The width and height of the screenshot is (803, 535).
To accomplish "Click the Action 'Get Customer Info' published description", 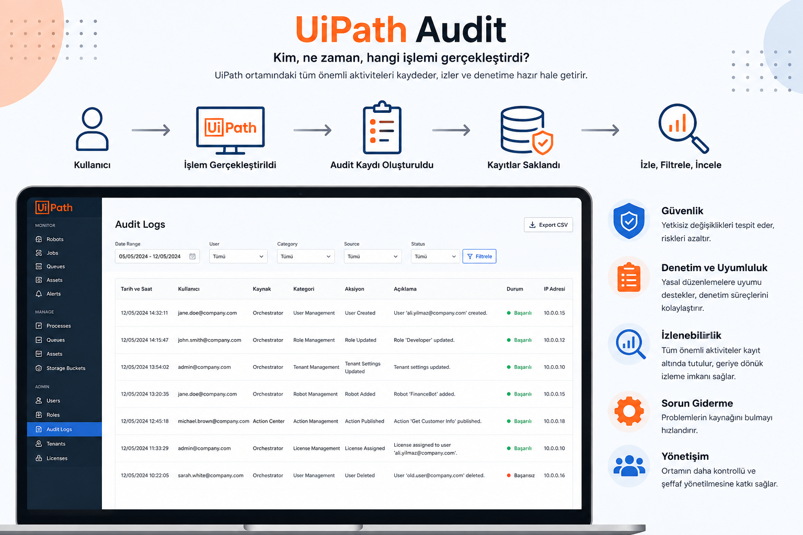I will pyautogui.click(x=438, y=421).
